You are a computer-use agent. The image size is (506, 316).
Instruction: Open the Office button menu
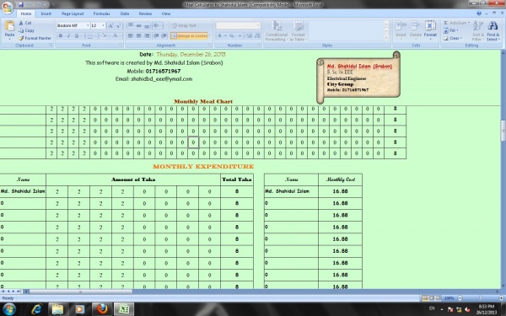click(7, 7)
